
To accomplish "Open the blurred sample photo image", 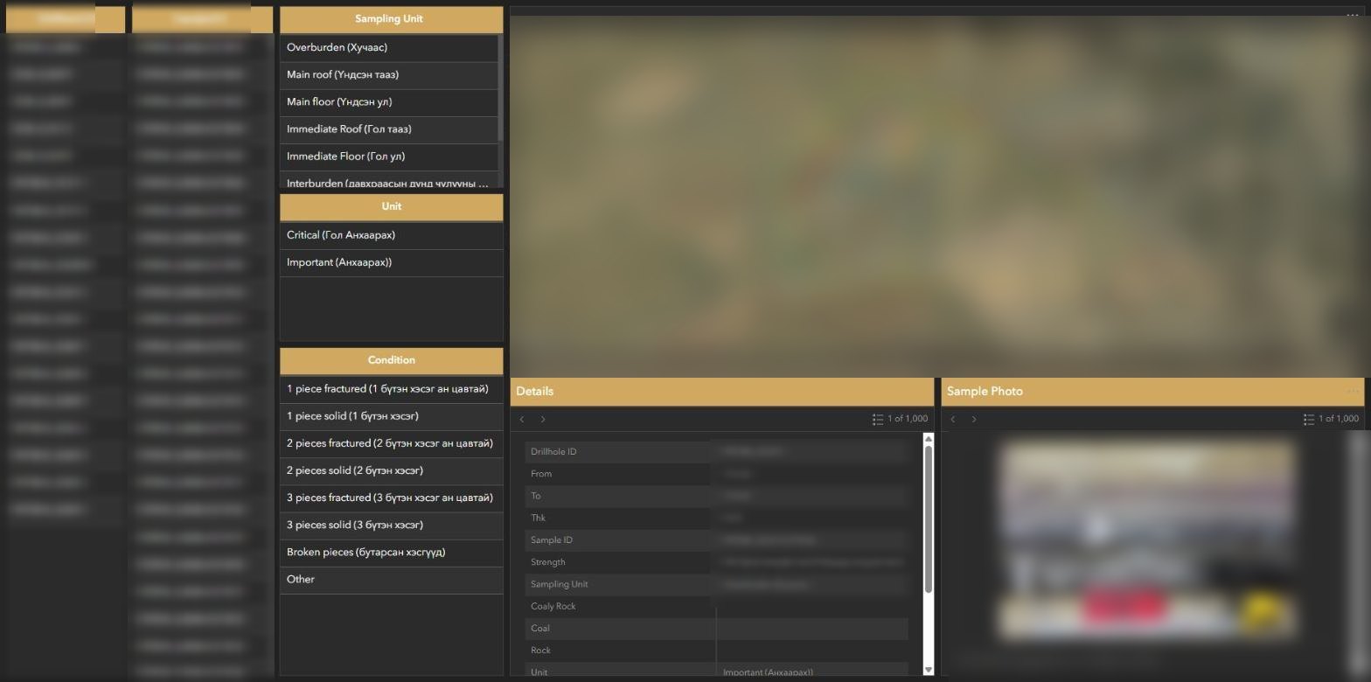I will click(x=1147, y=539).
